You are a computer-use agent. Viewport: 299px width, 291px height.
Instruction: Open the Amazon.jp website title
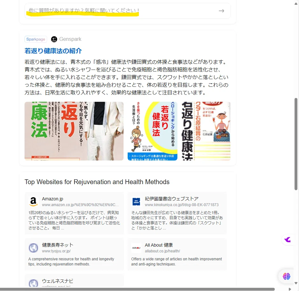pyautogui.click(x=53, y=199)
